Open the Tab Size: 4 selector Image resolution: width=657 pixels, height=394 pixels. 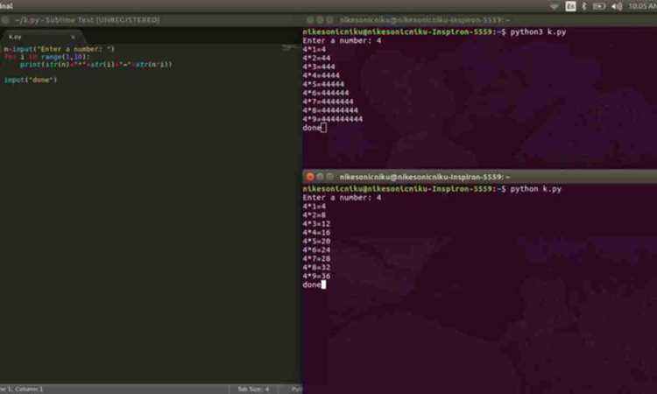pyautogui.click(x=253, y=389)
